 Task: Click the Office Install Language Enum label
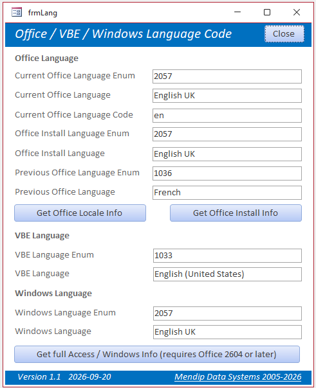click(72, 134)
